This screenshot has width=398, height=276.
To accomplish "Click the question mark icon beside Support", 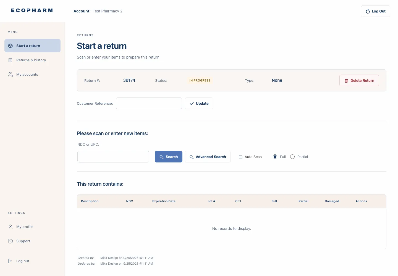I will coord(11,241).
